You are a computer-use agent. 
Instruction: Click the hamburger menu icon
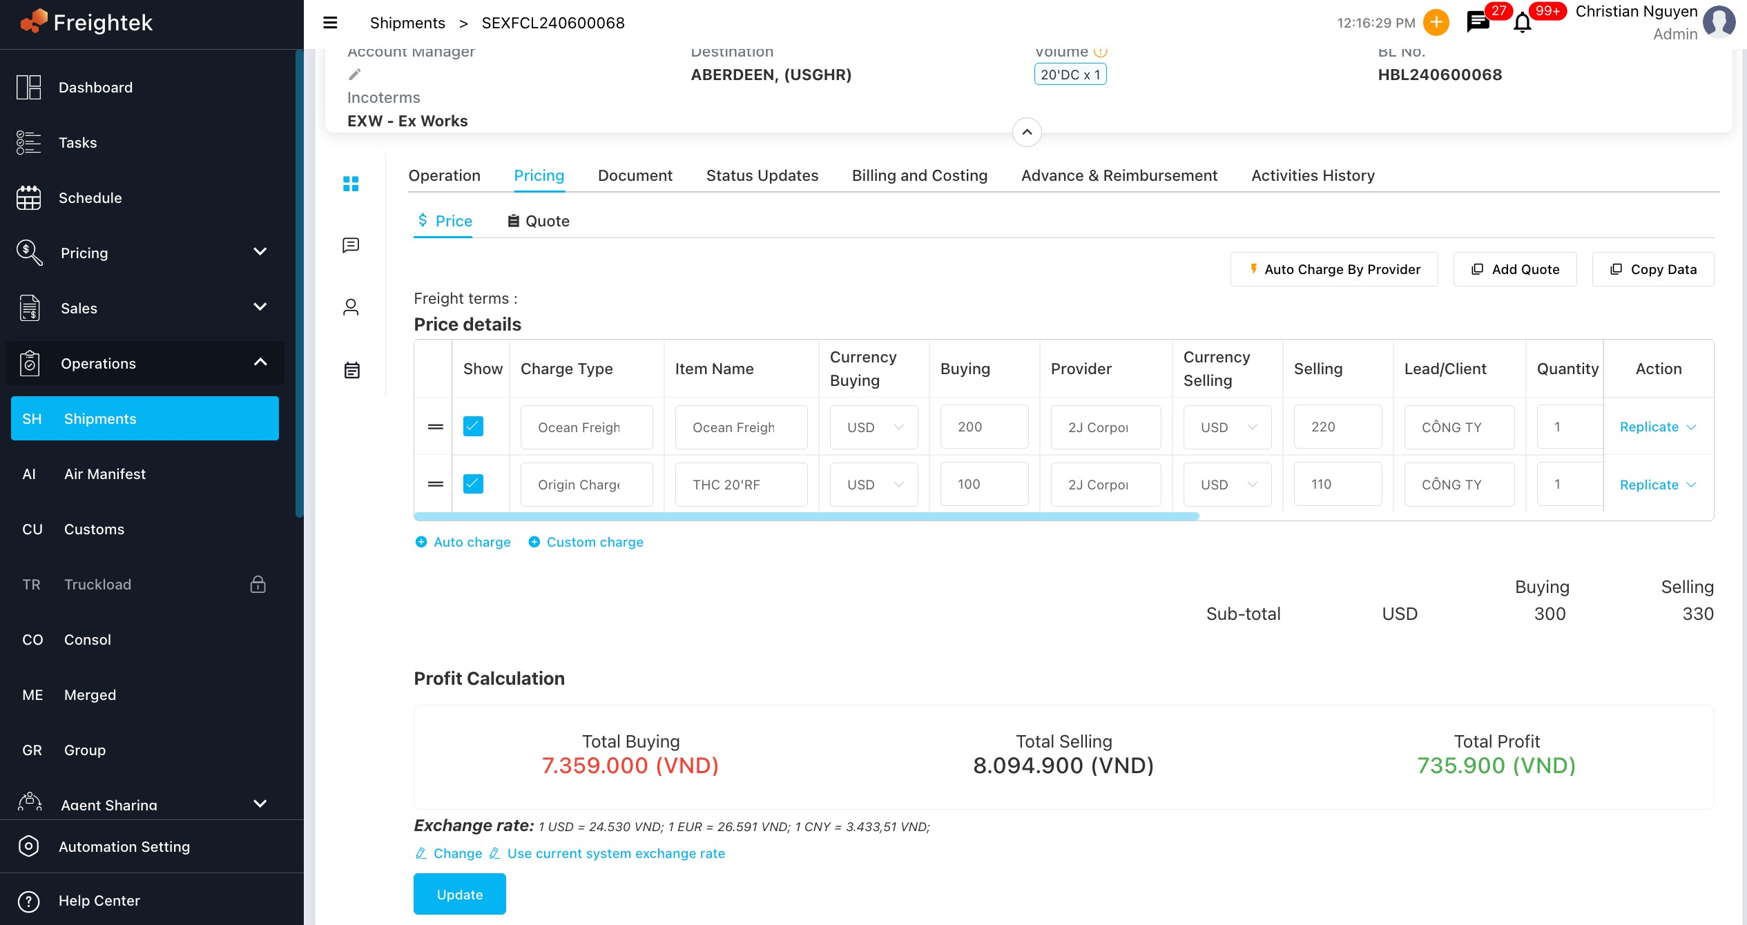point(330,23)
